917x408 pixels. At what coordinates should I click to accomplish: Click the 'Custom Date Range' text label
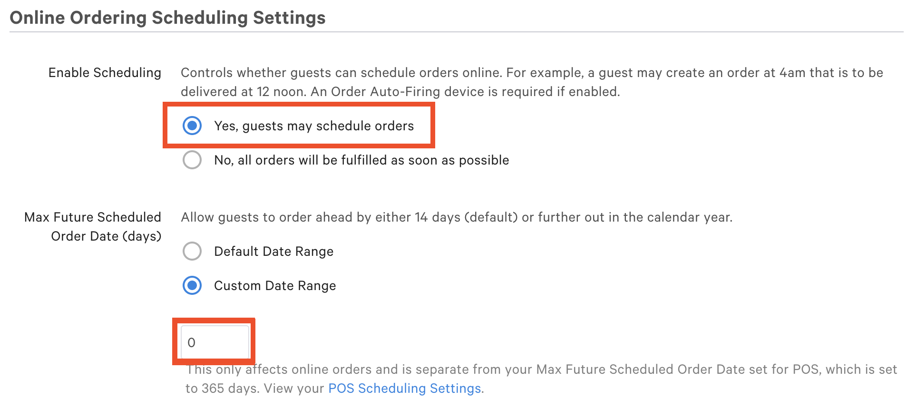pyautogui.click(x=275, y=285)
